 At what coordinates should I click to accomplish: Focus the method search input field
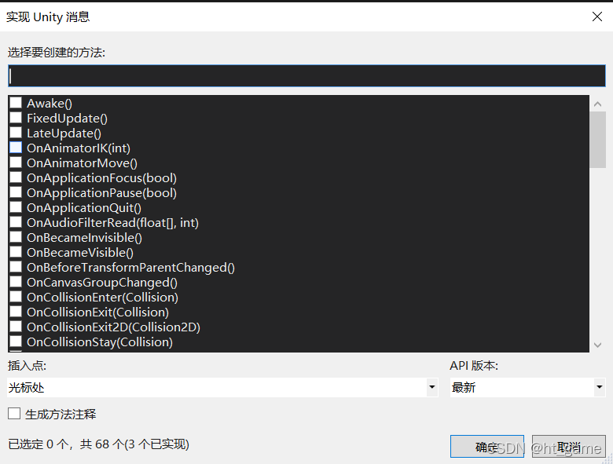(x=306, y=76)
